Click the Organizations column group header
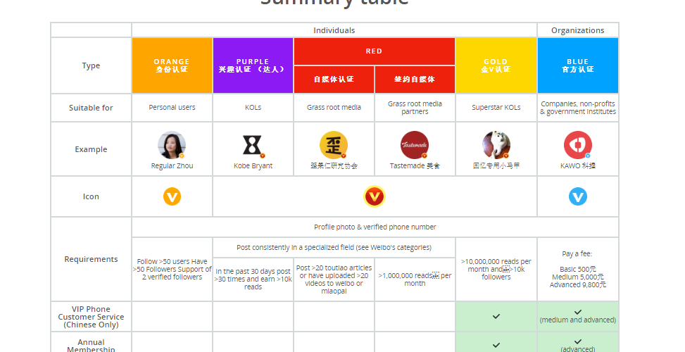The width and height of the screenshot is (685, 352). click(578, 30)
